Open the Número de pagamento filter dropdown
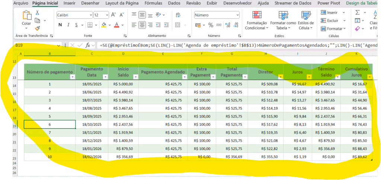The height and width of the screenshot is (180, 381). (73, 77)
